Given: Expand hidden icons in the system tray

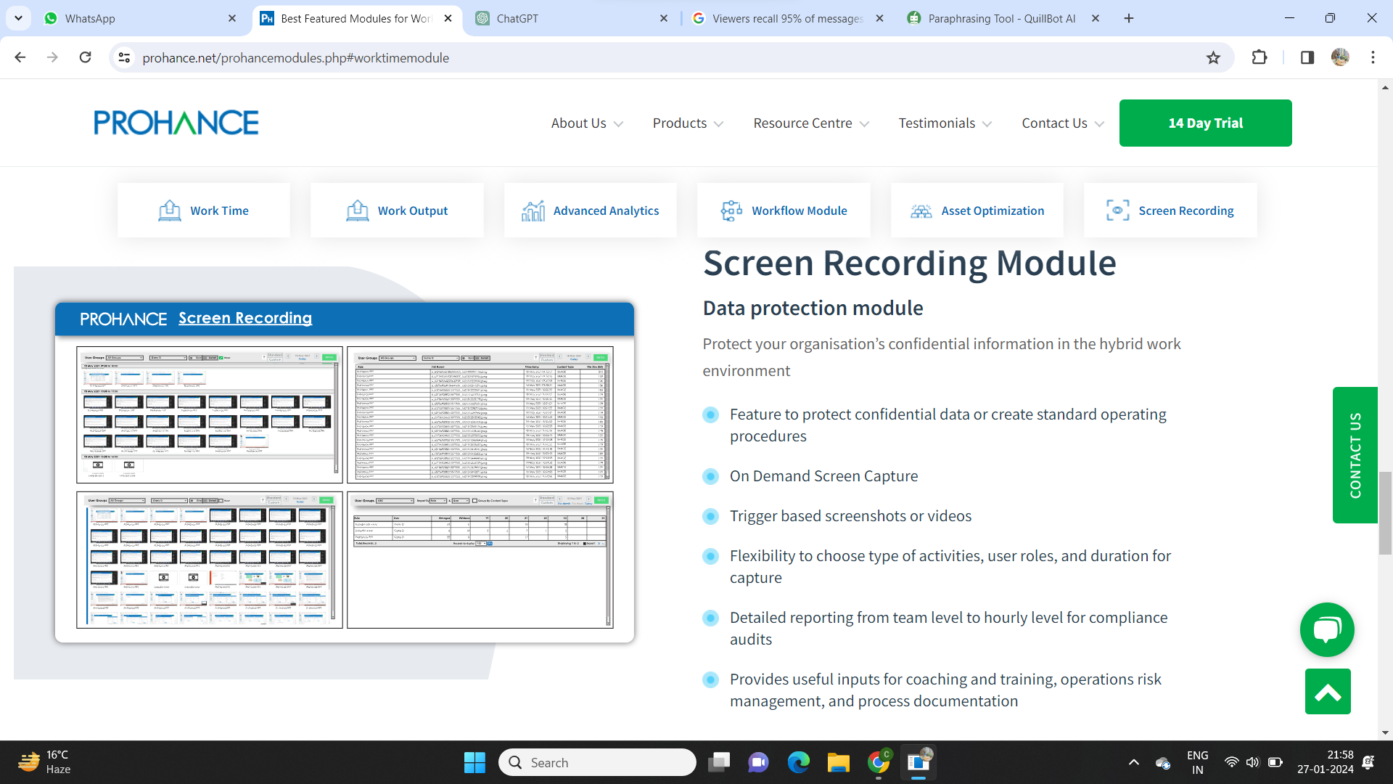Looking at the screenshot, I should coord(1135,762).
